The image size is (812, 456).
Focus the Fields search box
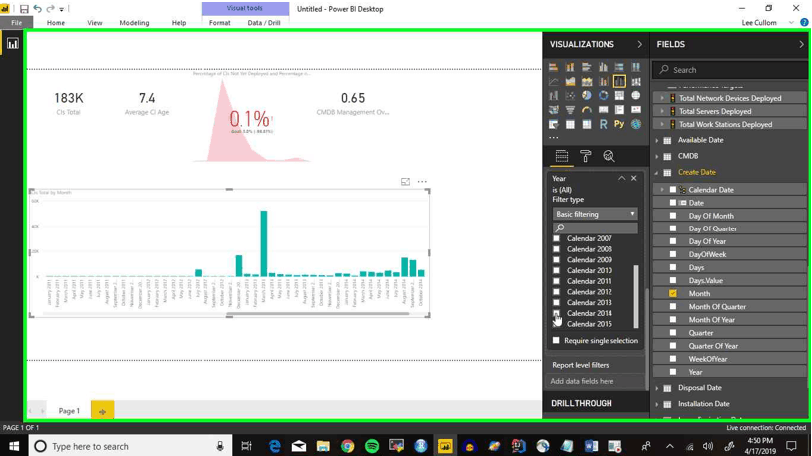[x=730, y=70]
